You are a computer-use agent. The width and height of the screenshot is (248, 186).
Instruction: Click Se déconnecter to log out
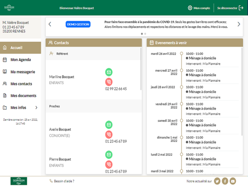click(230, 8)
